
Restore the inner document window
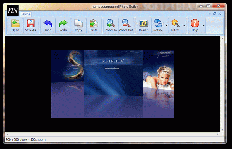point(215,13)
